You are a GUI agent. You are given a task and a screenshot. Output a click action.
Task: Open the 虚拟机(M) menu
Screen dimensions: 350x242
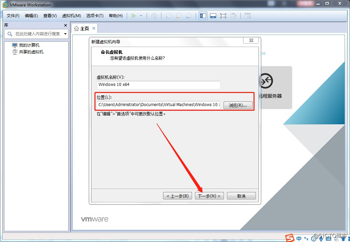click(x=71, y=16)
